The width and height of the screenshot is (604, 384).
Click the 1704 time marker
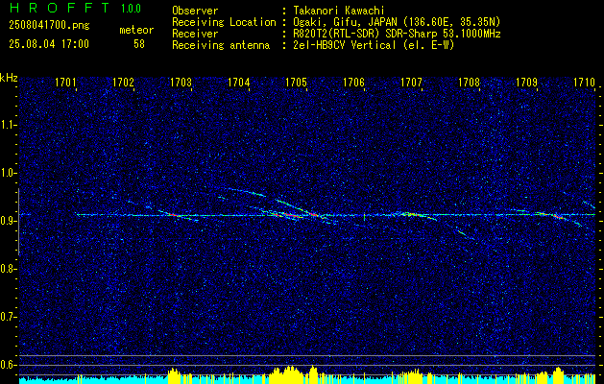(x=238, y=82)
